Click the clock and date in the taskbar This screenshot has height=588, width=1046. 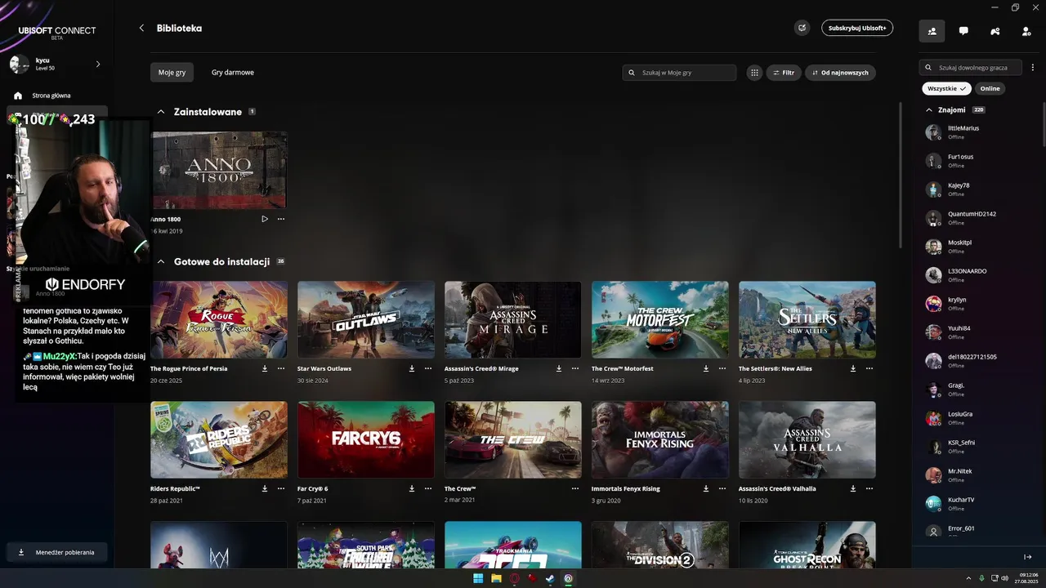(1026, 578)
